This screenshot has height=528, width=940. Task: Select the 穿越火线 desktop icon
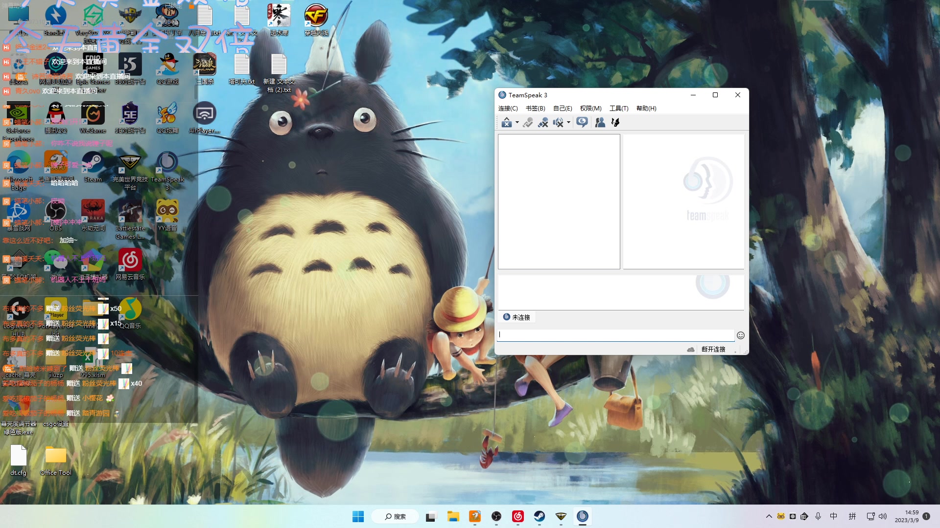(316, 20)
